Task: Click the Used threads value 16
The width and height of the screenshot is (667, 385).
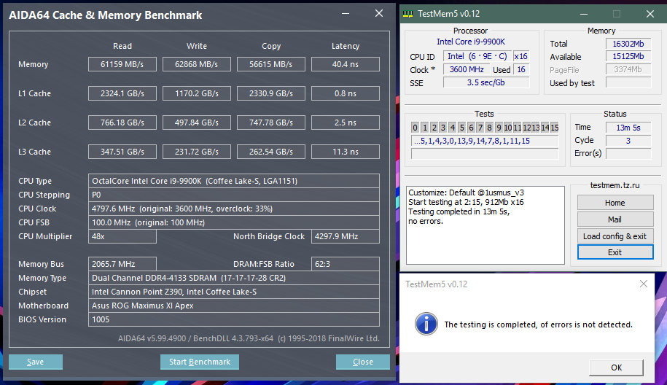Action: [x=521, y=69]
